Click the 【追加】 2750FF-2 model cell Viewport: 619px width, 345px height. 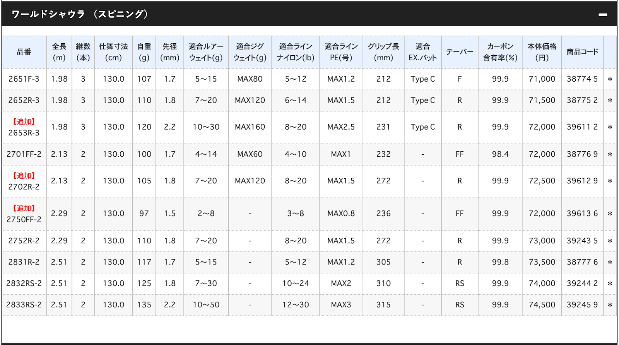click(24, 214)
